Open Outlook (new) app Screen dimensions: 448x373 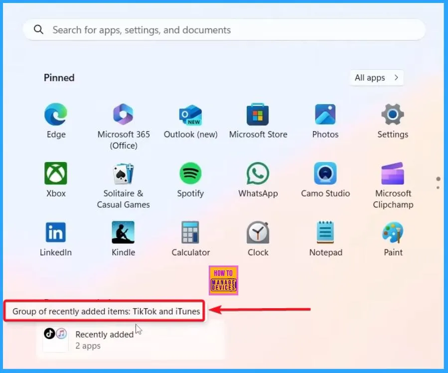pyautogui.click(x=190, y=122)
